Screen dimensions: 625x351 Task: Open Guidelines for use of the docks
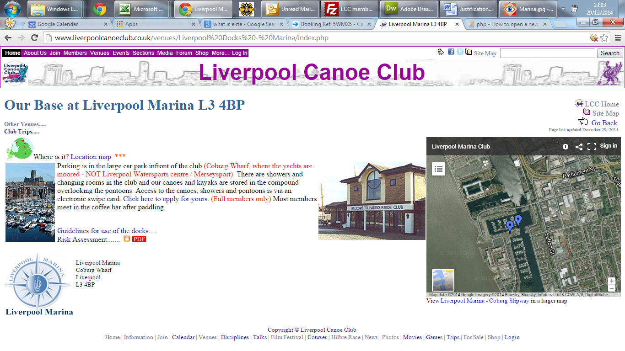(107, 231)
